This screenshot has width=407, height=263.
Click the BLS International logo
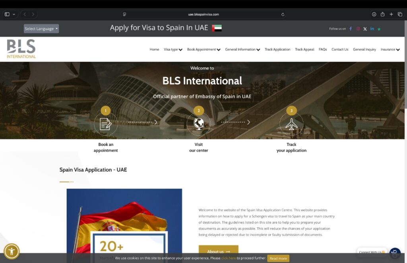pos(21,49)
